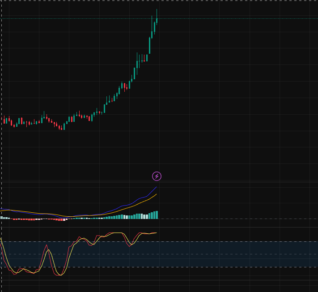Viewport: 318px width, 292px height.
Task: Click the vertical dashed line at left edge
Action: point(2,134)
